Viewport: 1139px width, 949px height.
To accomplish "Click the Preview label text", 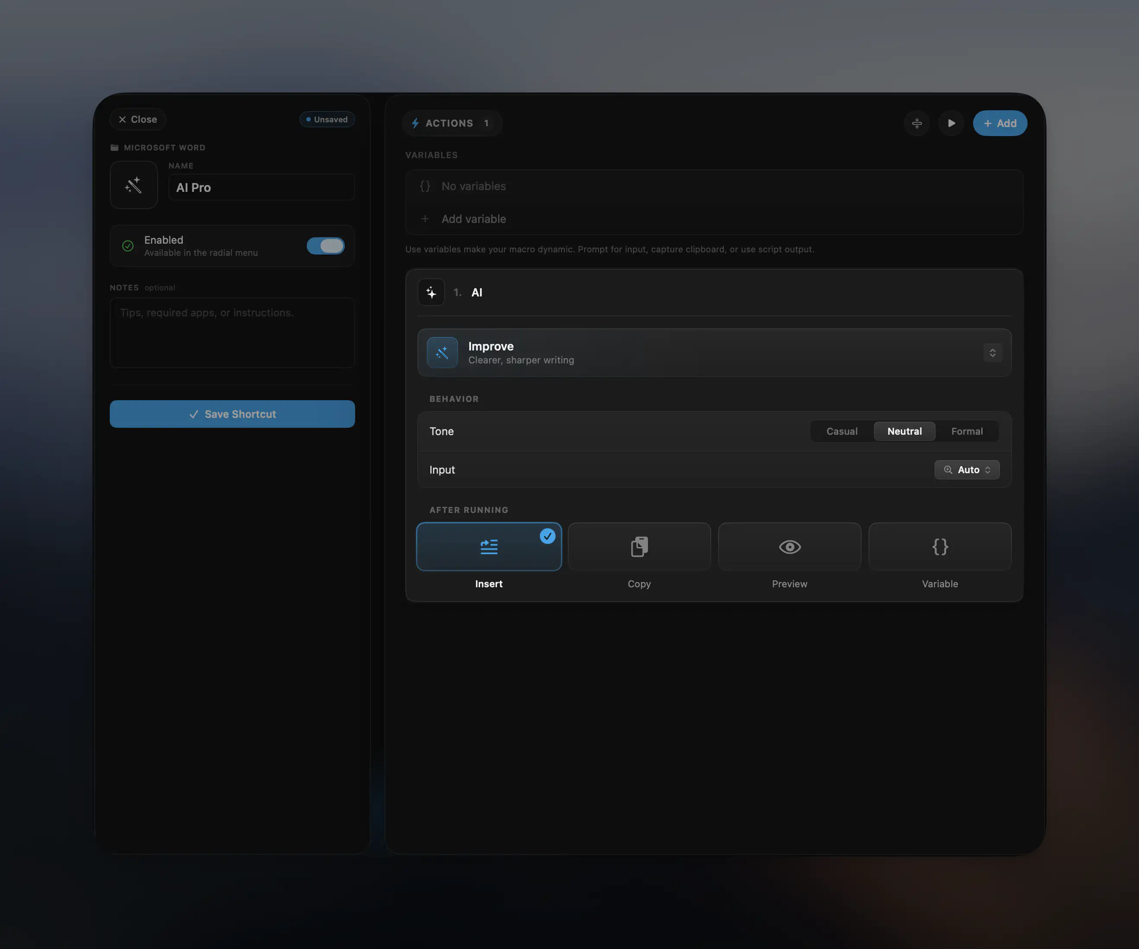I will 790,584.
